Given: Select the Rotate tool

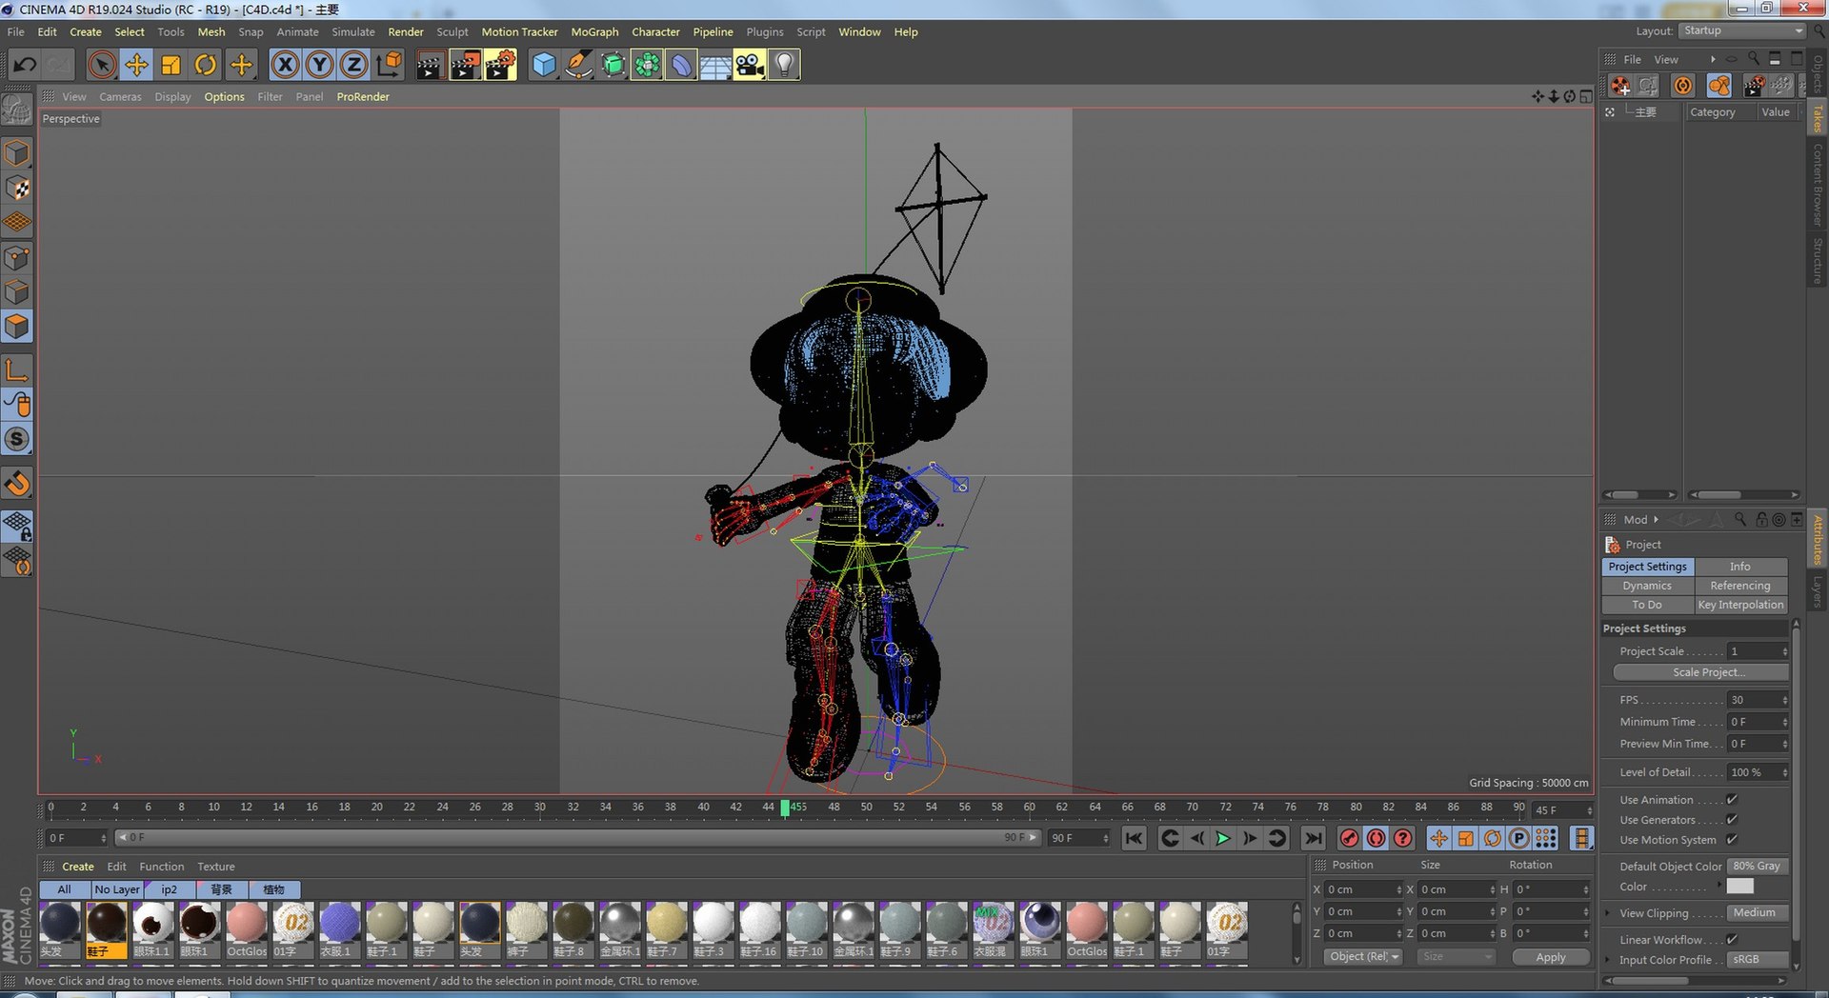Looking at the screenshot, I should tap(205, 65).
